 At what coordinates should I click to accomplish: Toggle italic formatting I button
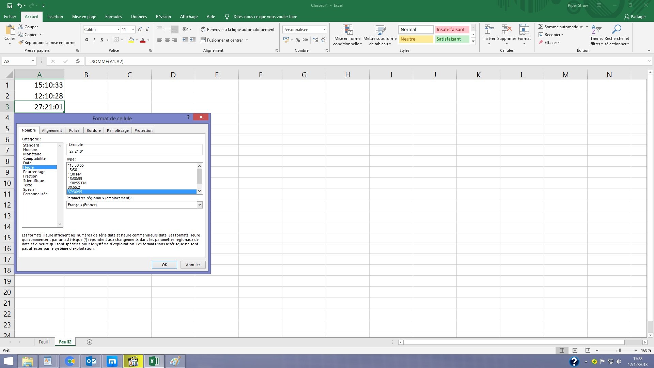94,40
